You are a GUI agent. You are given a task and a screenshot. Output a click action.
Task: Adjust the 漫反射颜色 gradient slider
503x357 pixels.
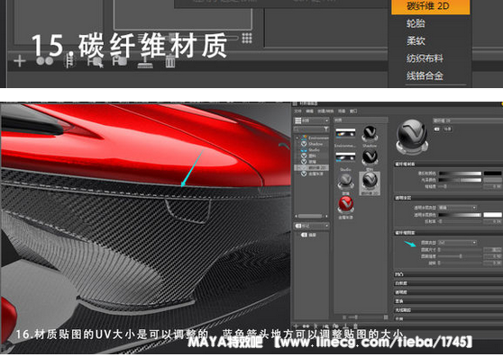[x=460, y=174]
